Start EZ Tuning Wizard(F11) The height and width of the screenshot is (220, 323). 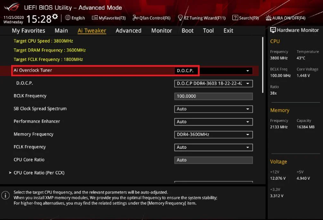[x=202, y=18]
